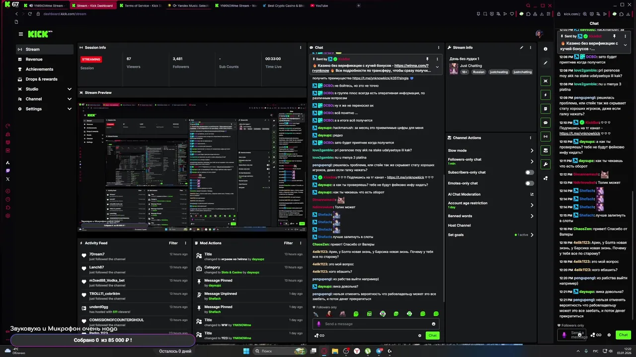Open the Followers-only chat options
636x357 pixels.
491,161
